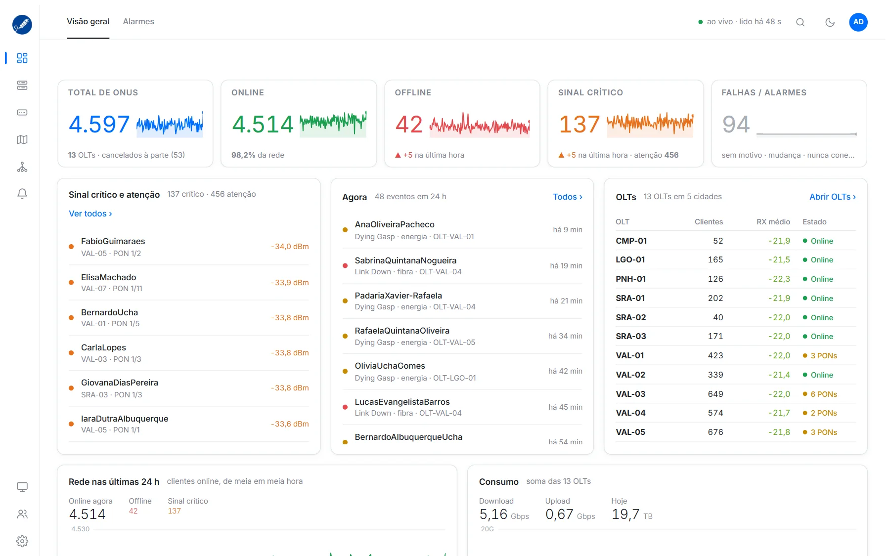Open the bell alarms icon in sidebar
The image size is (890, 556).
pos(22,194)
